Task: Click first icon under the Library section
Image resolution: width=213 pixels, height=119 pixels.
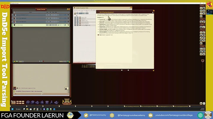Action: (x=201, y=22)
